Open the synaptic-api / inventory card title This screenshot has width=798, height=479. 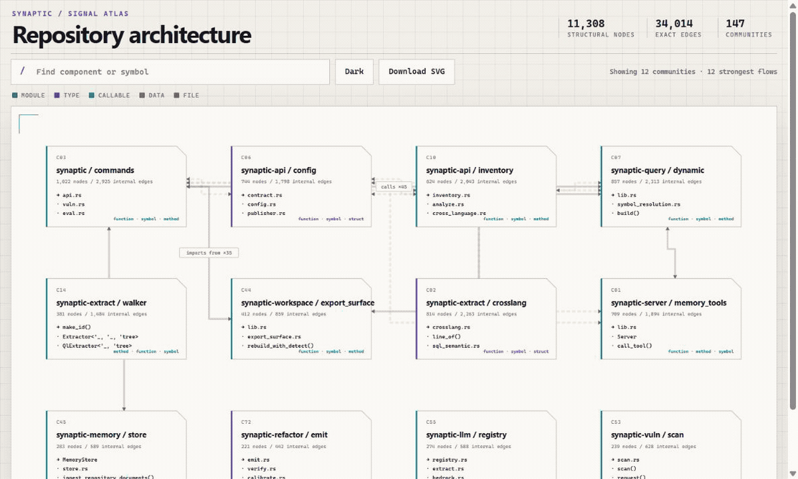(469, 170)
